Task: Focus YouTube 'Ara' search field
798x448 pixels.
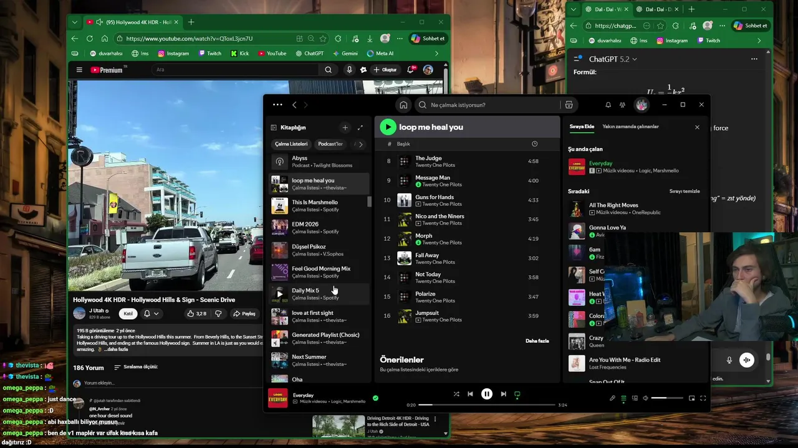Action: 235,70
